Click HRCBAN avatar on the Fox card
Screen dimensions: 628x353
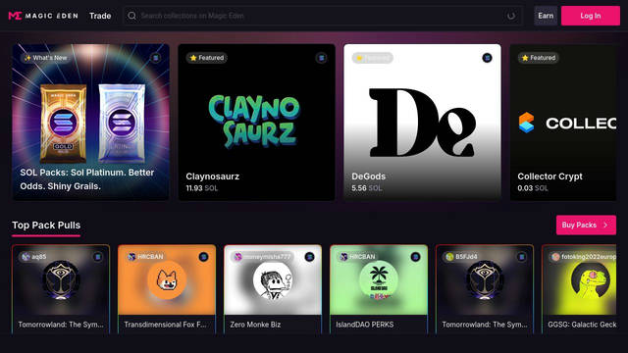[131, 257]
